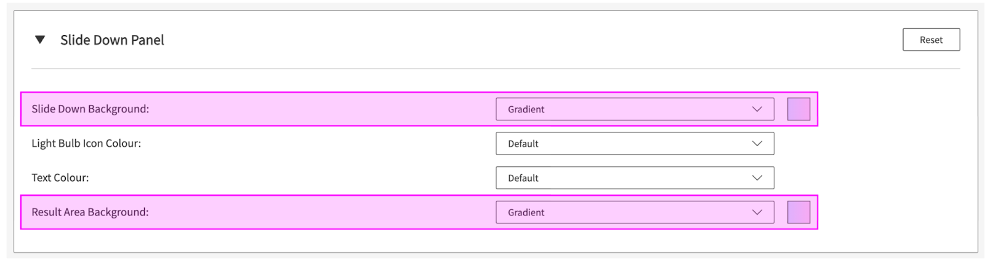Image resolution: width=985 pixels, height=262 pixels.
Task: Collapse the Slide Down Panel triangle
Action: (x=40, y=40)
